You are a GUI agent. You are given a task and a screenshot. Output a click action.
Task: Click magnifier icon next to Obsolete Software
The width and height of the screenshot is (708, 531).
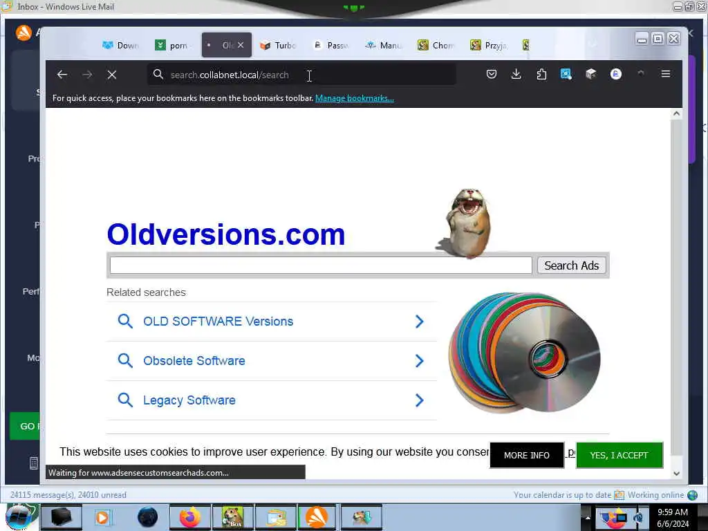(x=125, y=361)
